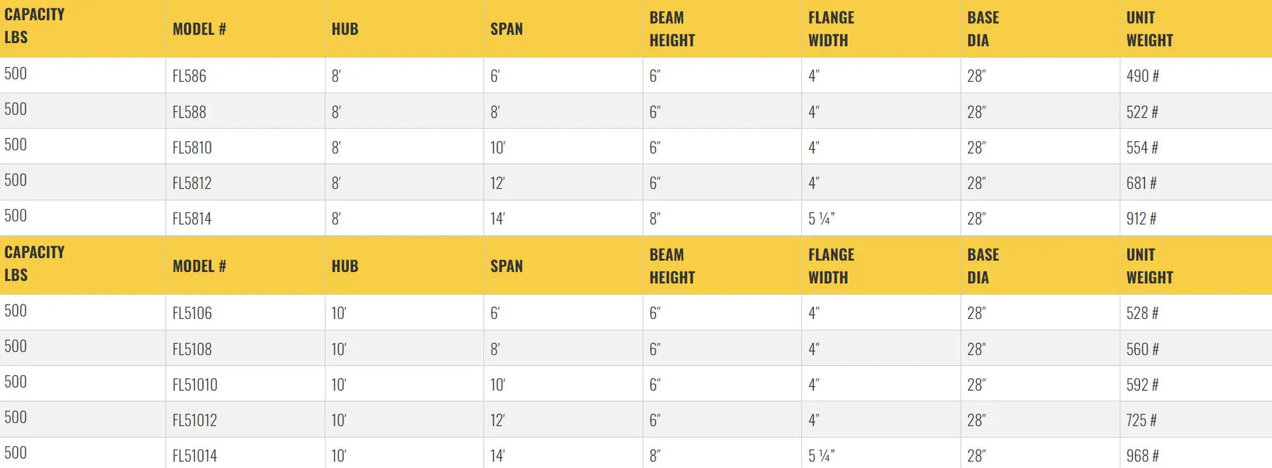Select the FL588 model cell
The width and height of the screenshot is (1272, 468).
pos(190,112)
